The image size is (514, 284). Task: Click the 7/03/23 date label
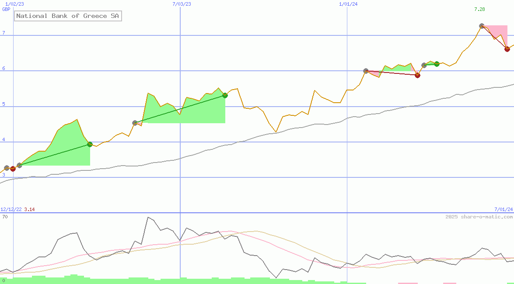[182, 4]
